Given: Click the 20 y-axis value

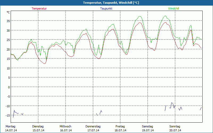Looking at the screenshot, I should (x=8, y=49).
